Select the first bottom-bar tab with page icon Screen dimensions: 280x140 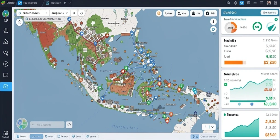tap(22, 136)
